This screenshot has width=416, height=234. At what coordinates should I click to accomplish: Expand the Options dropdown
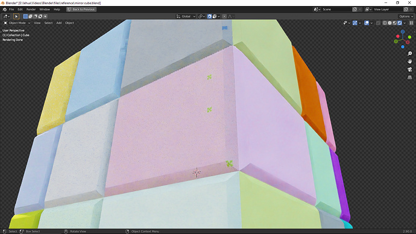pyautogui.click(x=406, y=16)
